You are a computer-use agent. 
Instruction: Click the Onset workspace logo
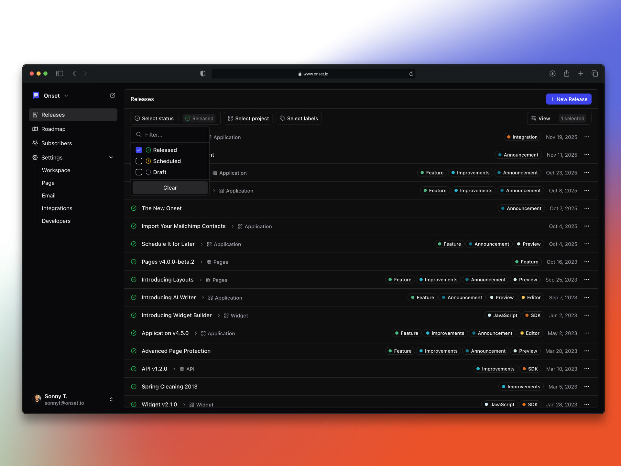36,95
